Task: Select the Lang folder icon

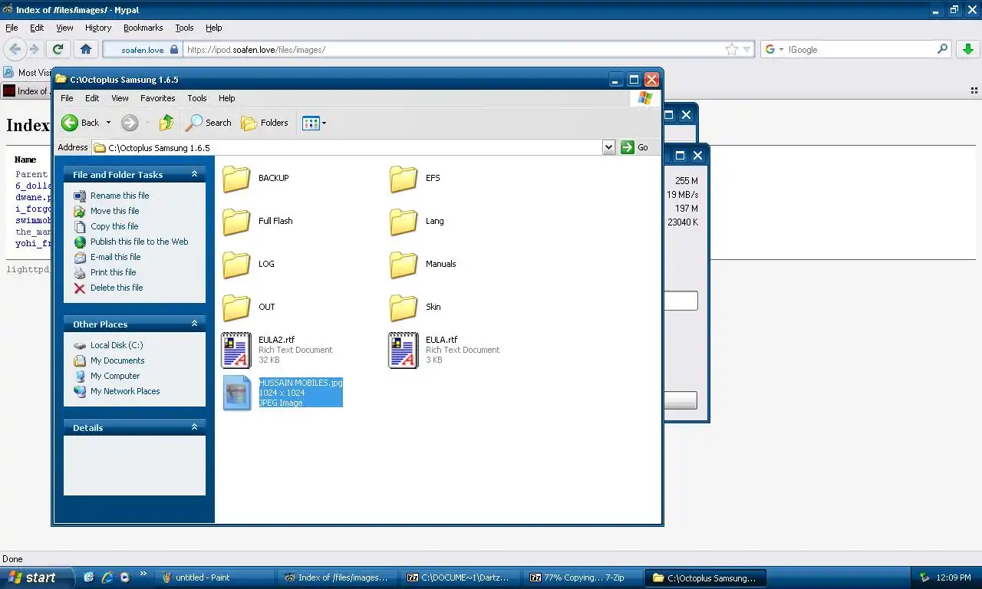Action: (404, 222)
